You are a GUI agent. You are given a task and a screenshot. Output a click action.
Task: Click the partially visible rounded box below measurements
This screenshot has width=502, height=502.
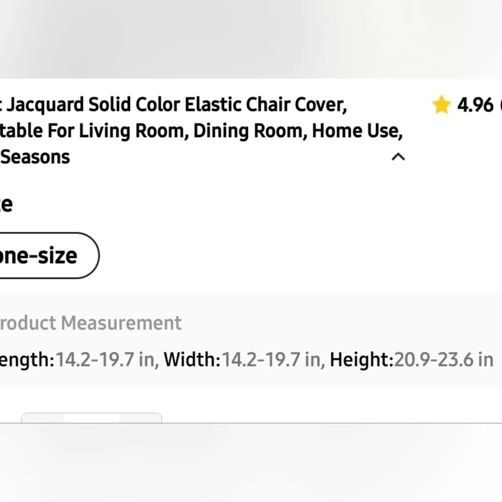coord(91,418)
